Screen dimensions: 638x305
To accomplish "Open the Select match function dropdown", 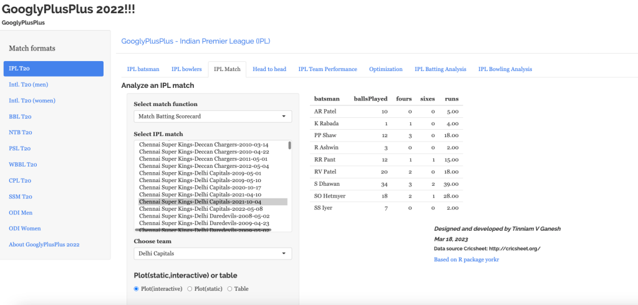I will pos(213,117).
